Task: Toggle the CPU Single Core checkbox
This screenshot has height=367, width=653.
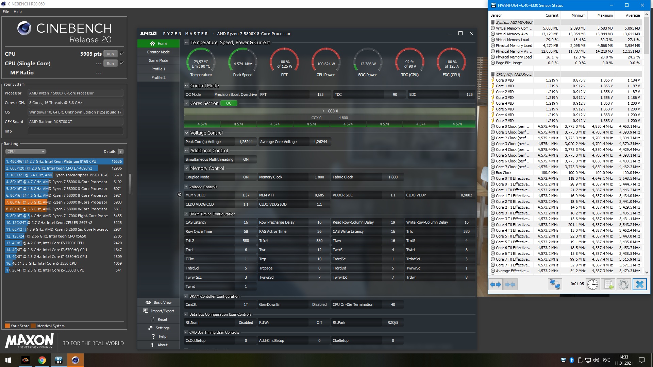Action: coord(122,63)
